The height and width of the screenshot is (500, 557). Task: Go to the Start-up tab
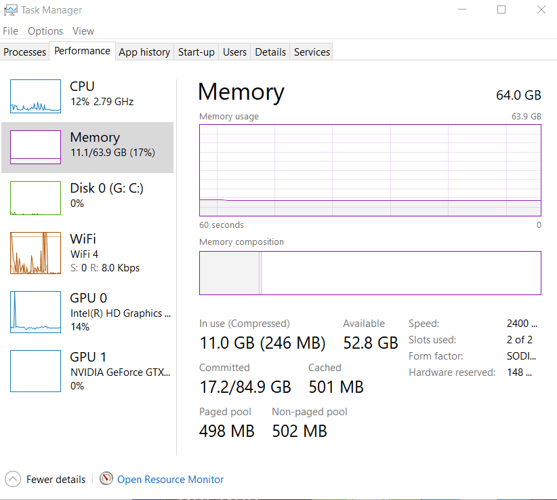[197, 52]
